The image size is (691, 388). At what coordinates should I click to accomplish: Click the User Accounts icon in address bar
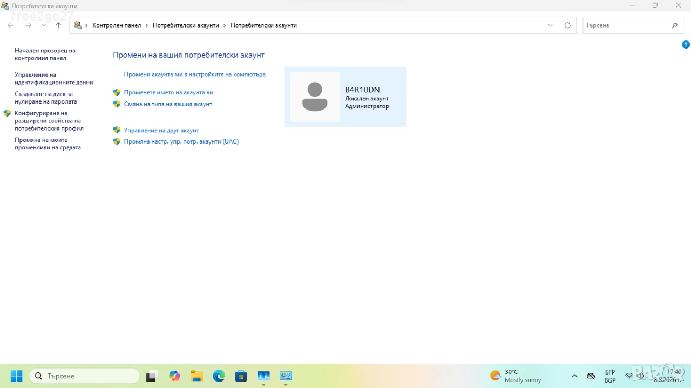point(78,25)
